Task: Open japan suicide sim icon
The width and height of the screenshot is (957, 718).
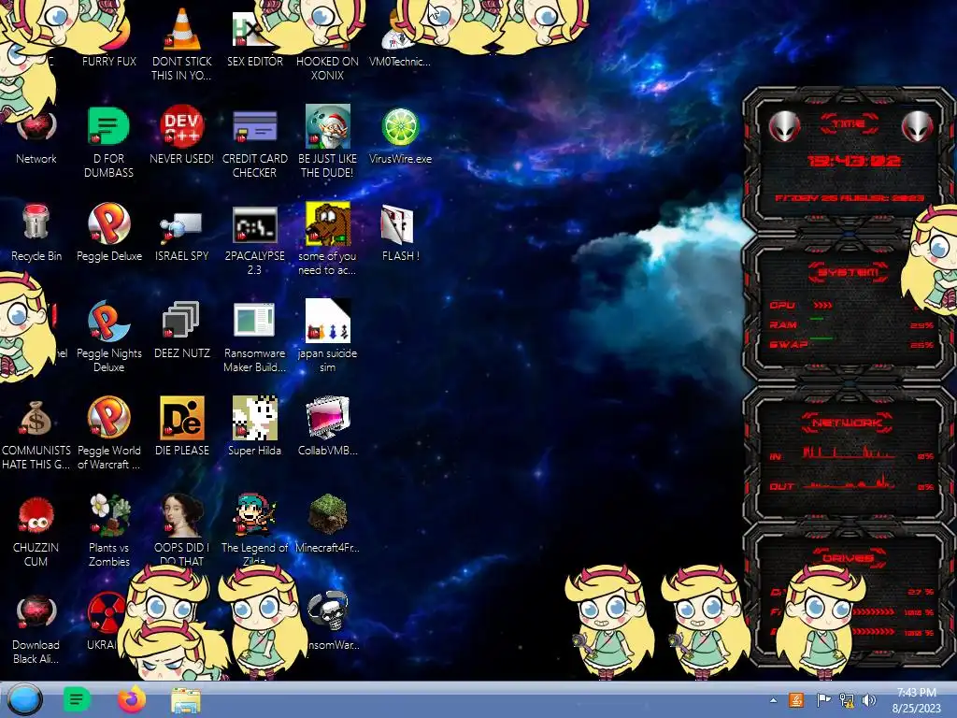Action: pyautogui.click(x=327, y=336)
